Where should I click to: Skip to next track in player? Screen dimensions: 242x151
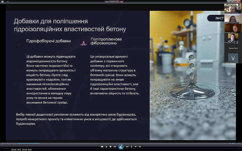[x=127, y=147]
